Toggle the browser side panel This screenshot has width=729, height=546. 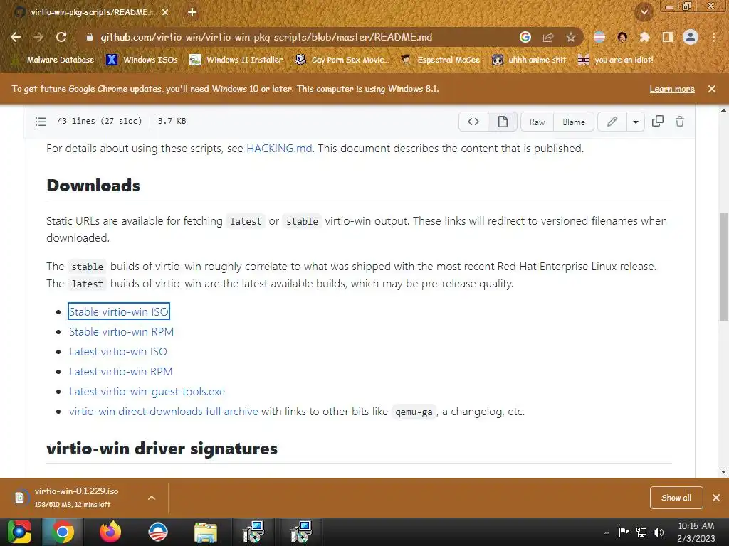coord(668,37)
